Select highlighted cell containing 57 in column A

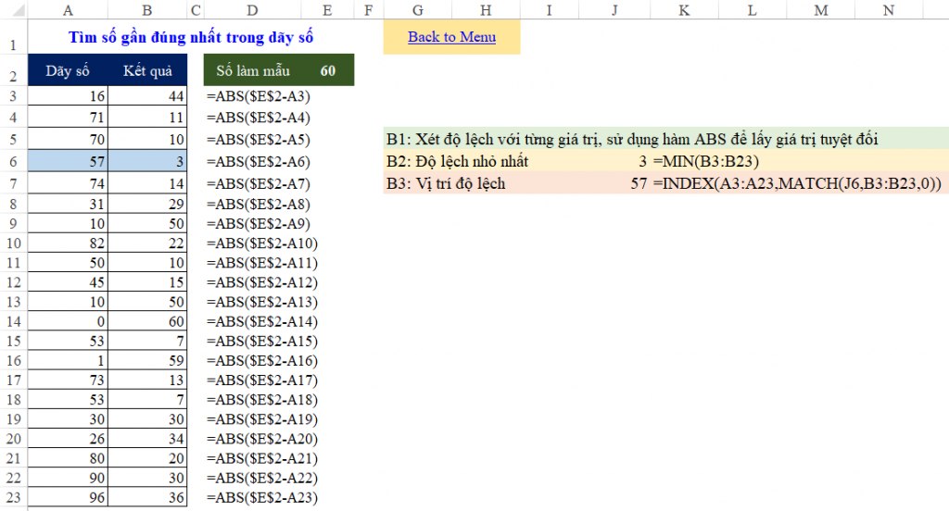68,161
